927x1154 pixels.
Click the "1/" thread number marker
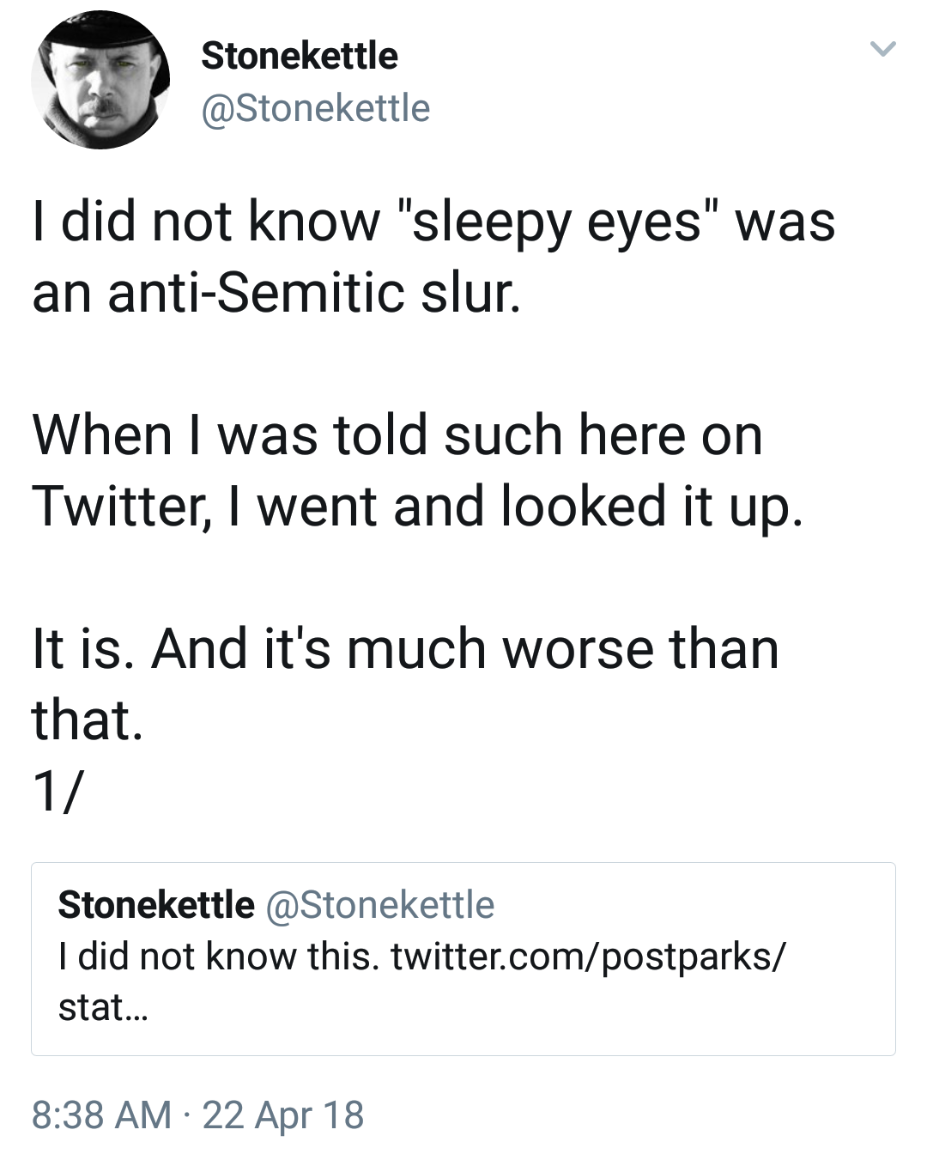[58, 790]
